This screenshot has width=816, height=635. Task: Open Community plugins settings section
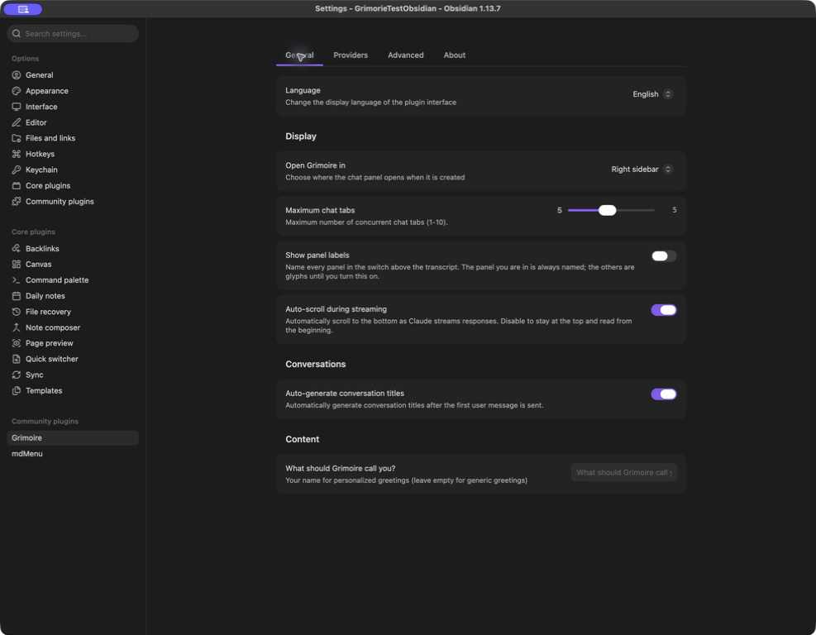(73, 202)
